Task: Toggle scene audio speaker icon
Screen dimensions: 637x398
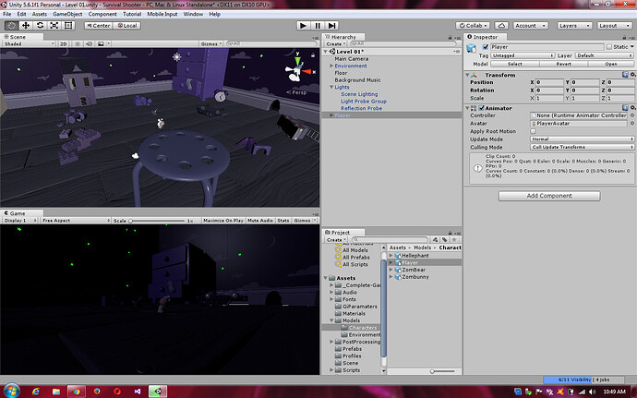Action: [x=89, y=44]
